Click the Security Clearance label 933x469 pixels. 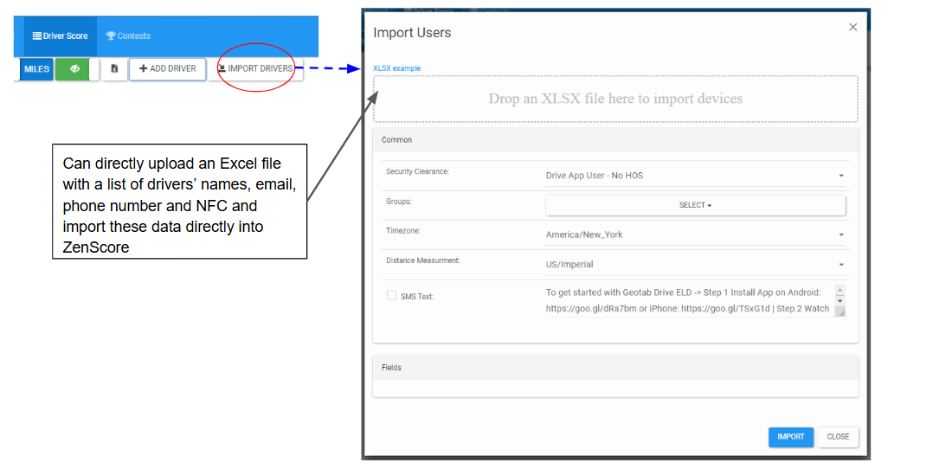click(417, 171)
